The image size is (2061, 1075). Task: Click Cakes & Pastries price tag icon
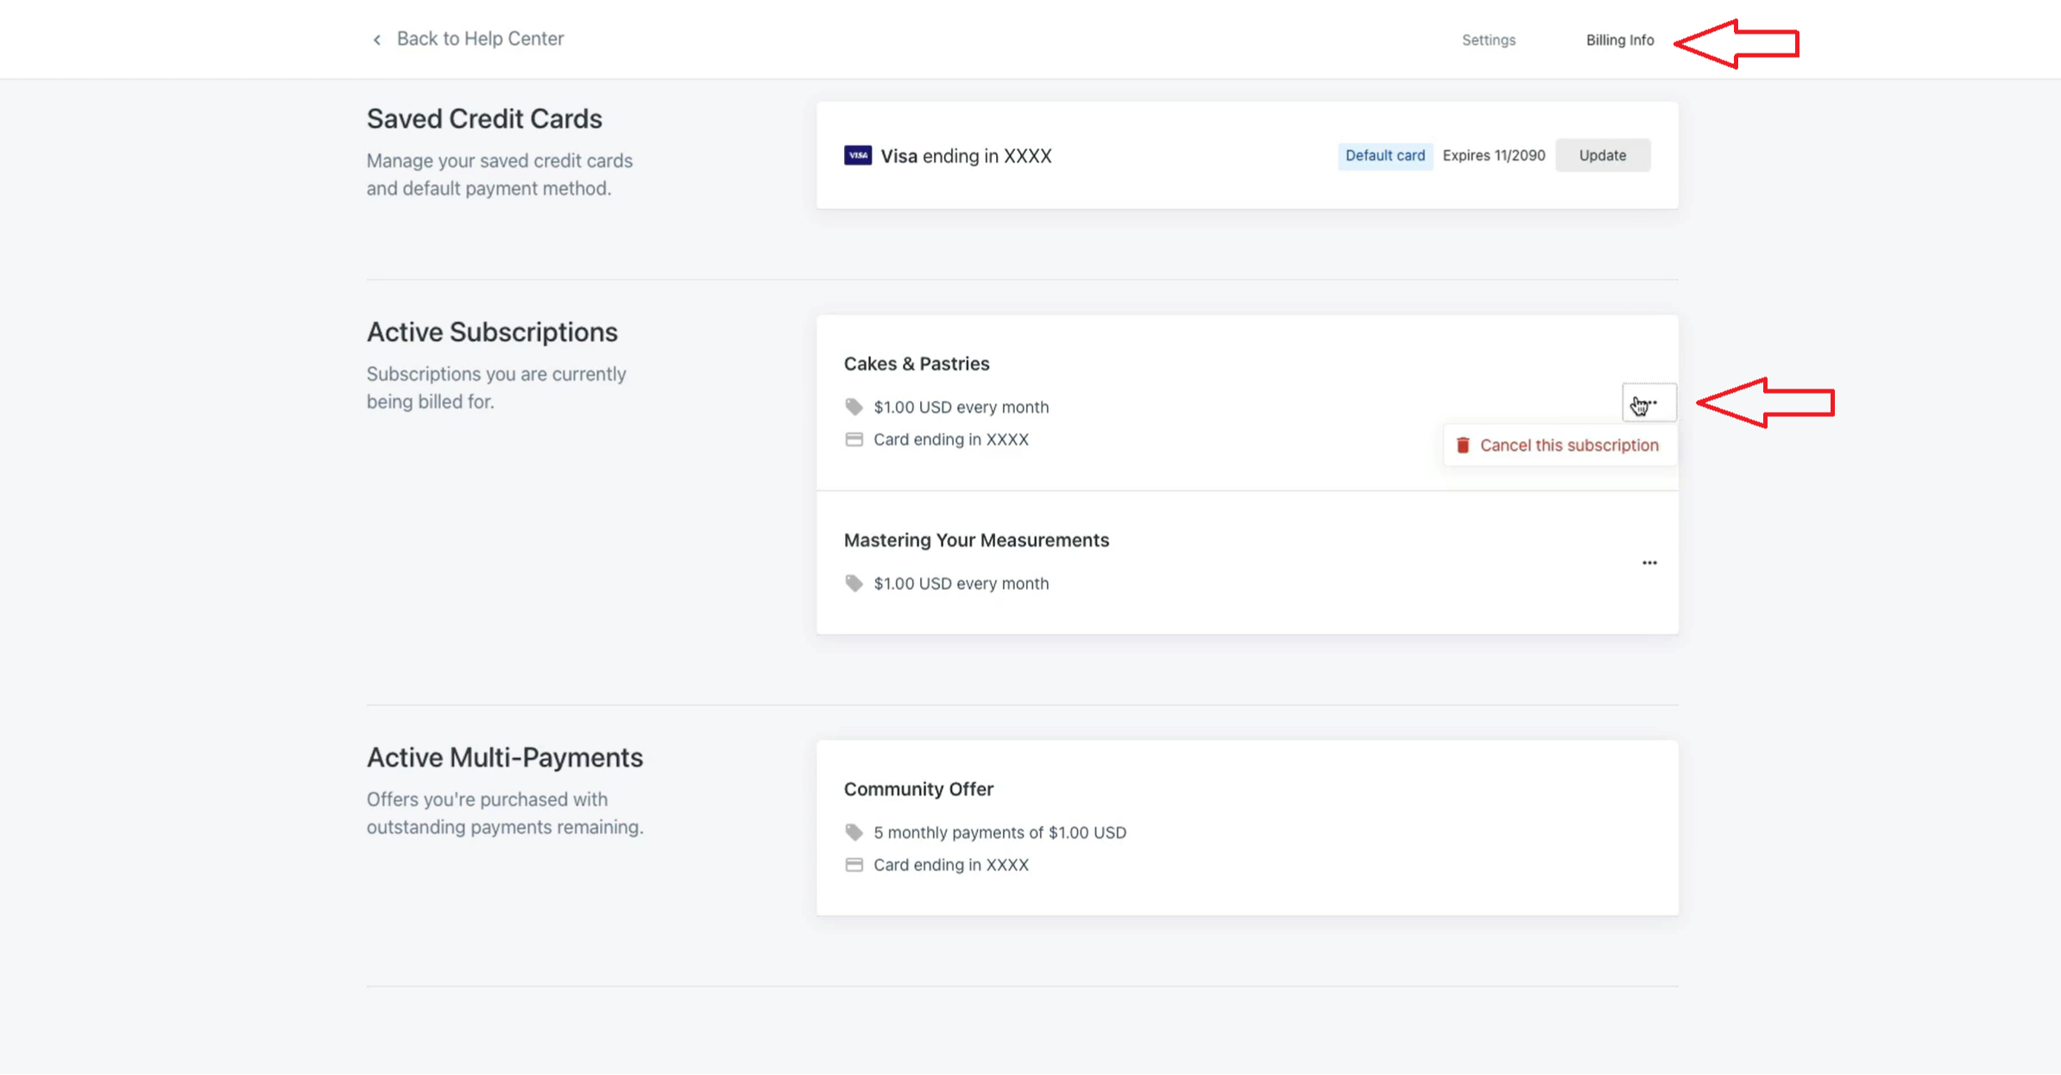854,407
